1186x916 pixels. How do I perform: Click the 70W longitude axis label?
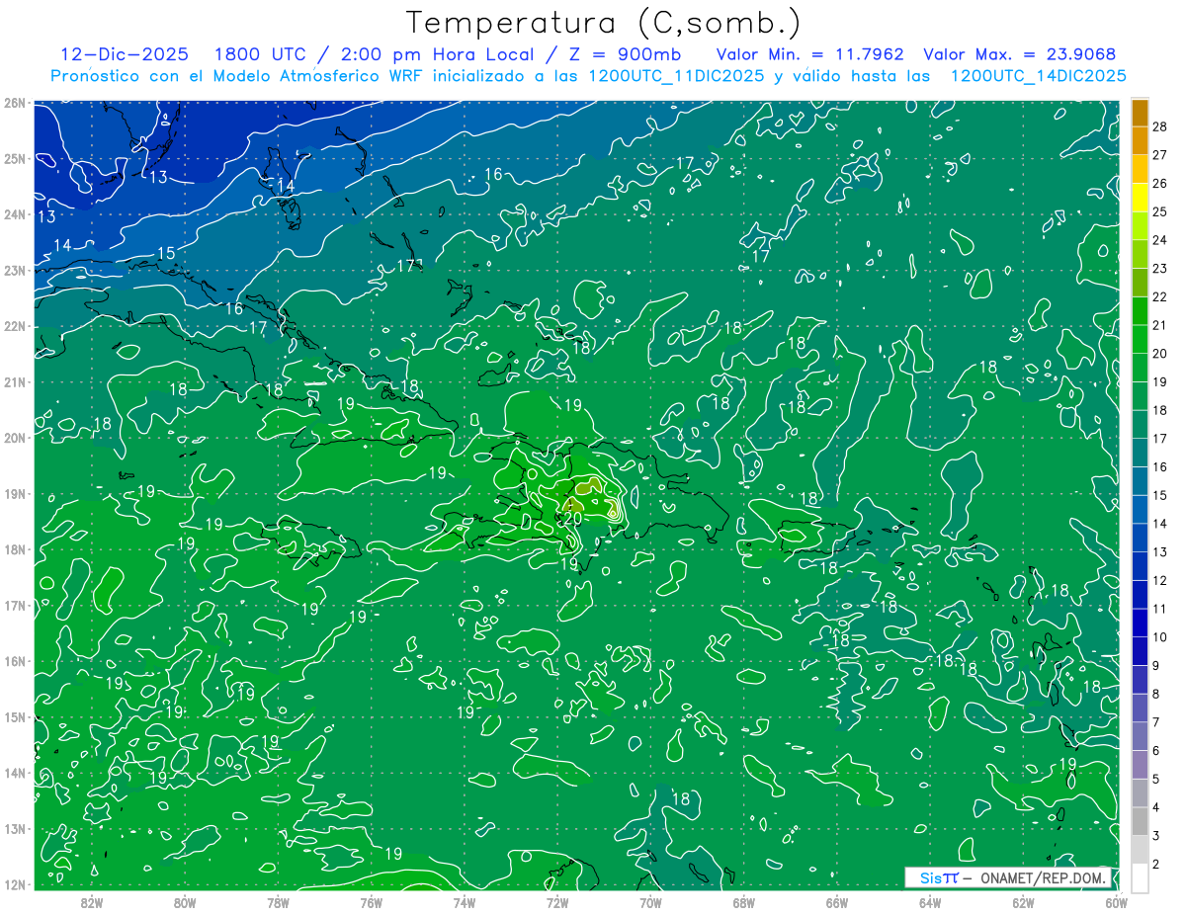(x=650, y=901)
